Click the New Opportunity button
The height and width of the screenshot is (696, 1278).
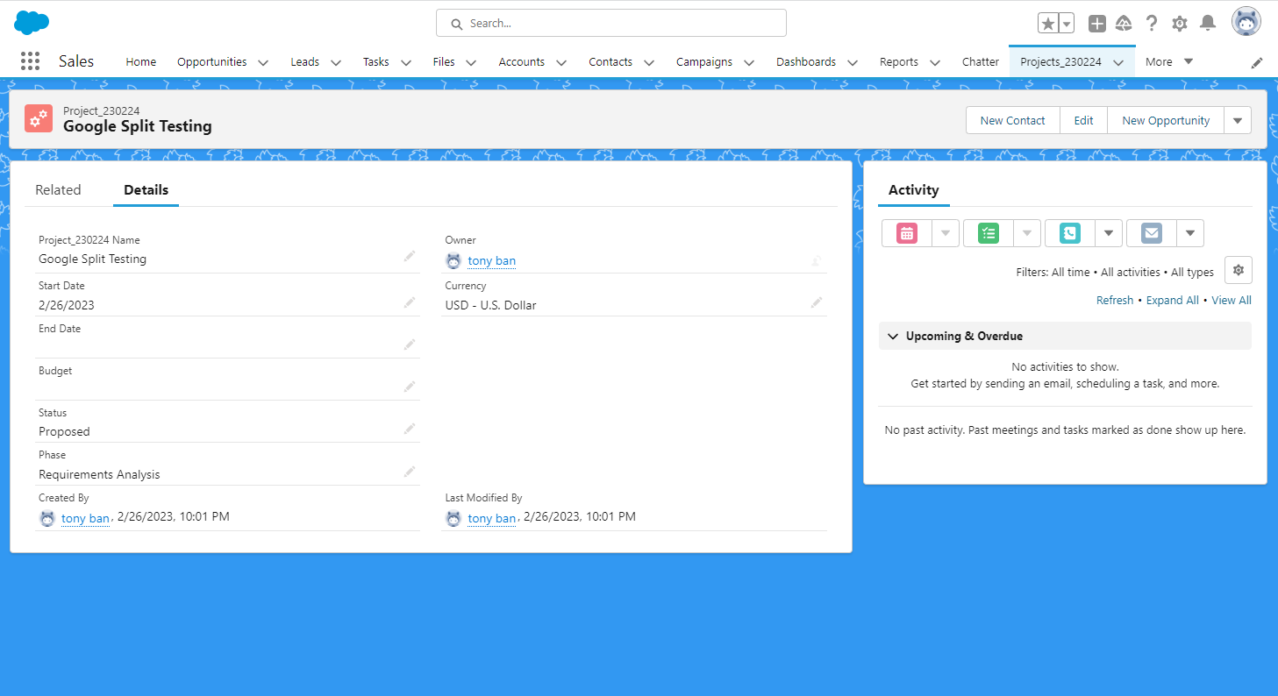[1166, 120]
